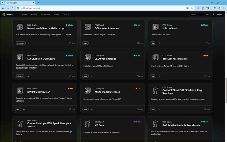Open the Nemotron-3-Nano with llama.cpp card icon
227x142 pixels.
point(20,27)
